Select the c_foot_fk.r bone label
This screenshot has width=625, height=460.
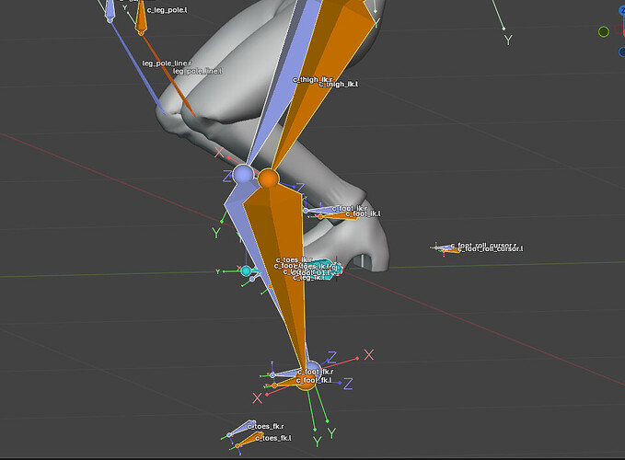(x=316, y=371)
